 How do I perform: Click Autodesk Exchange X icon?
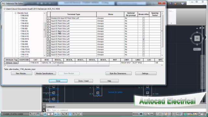click(x=171, y=3)
